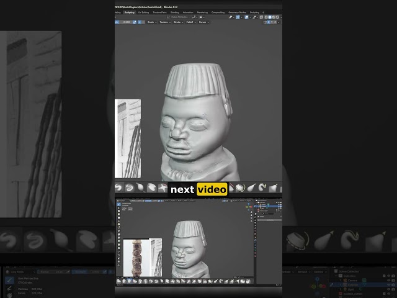Open the symmetry options dropdown arrow
Image resolution: width=397 pixels, height=298 pixels.
(x=279, y=22)
